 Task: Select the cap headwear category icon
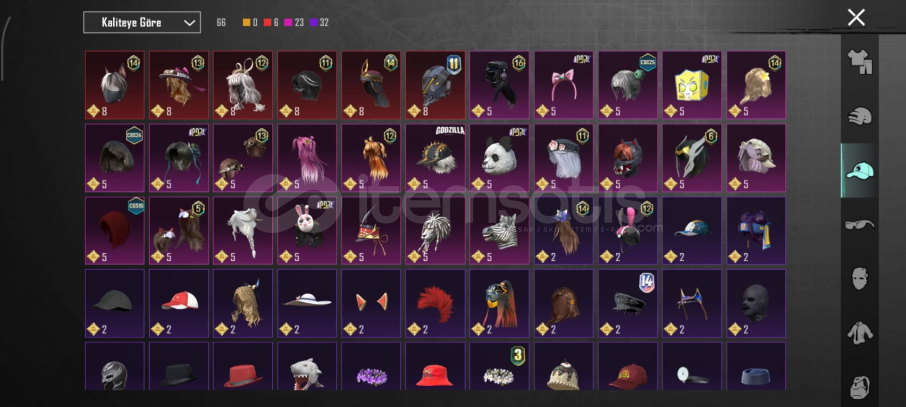pos(860,170)
